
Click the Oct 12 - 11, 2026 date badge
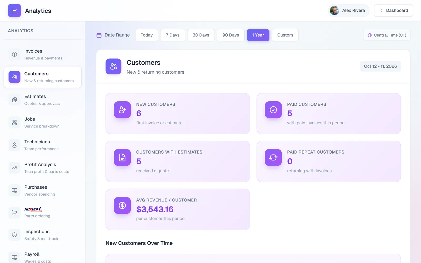point(380,66)
